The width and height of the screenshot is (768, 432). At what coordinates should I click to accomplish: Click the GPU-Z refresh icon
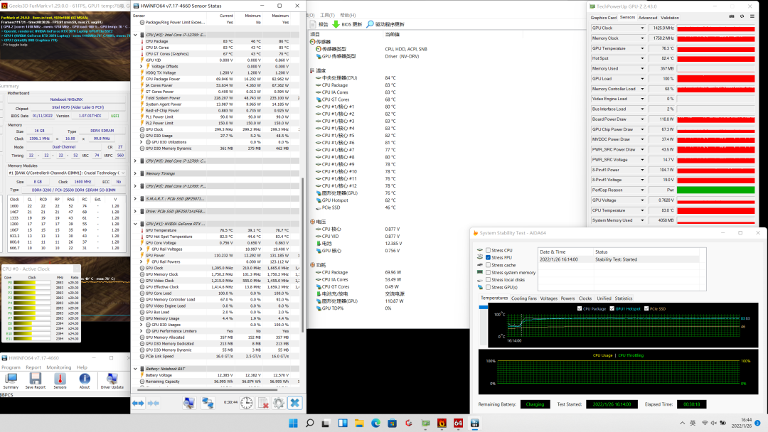click(740, 17)
